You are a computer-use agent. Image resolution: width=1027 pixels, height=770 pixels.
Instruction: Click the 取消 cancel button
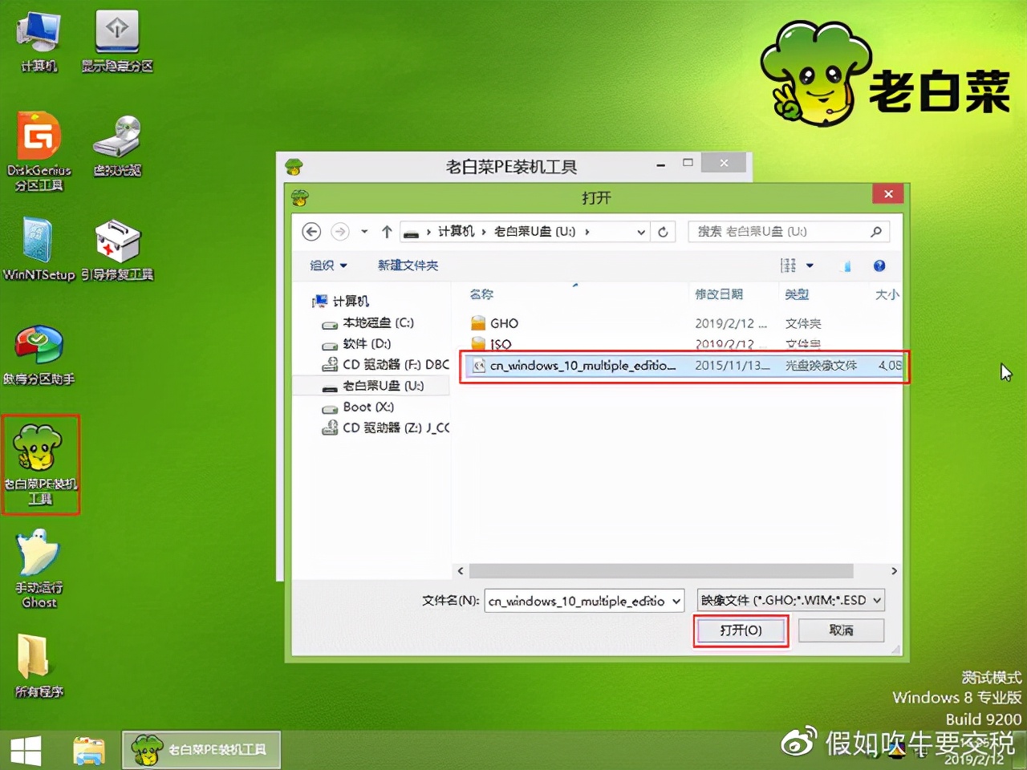click(840, 630)
